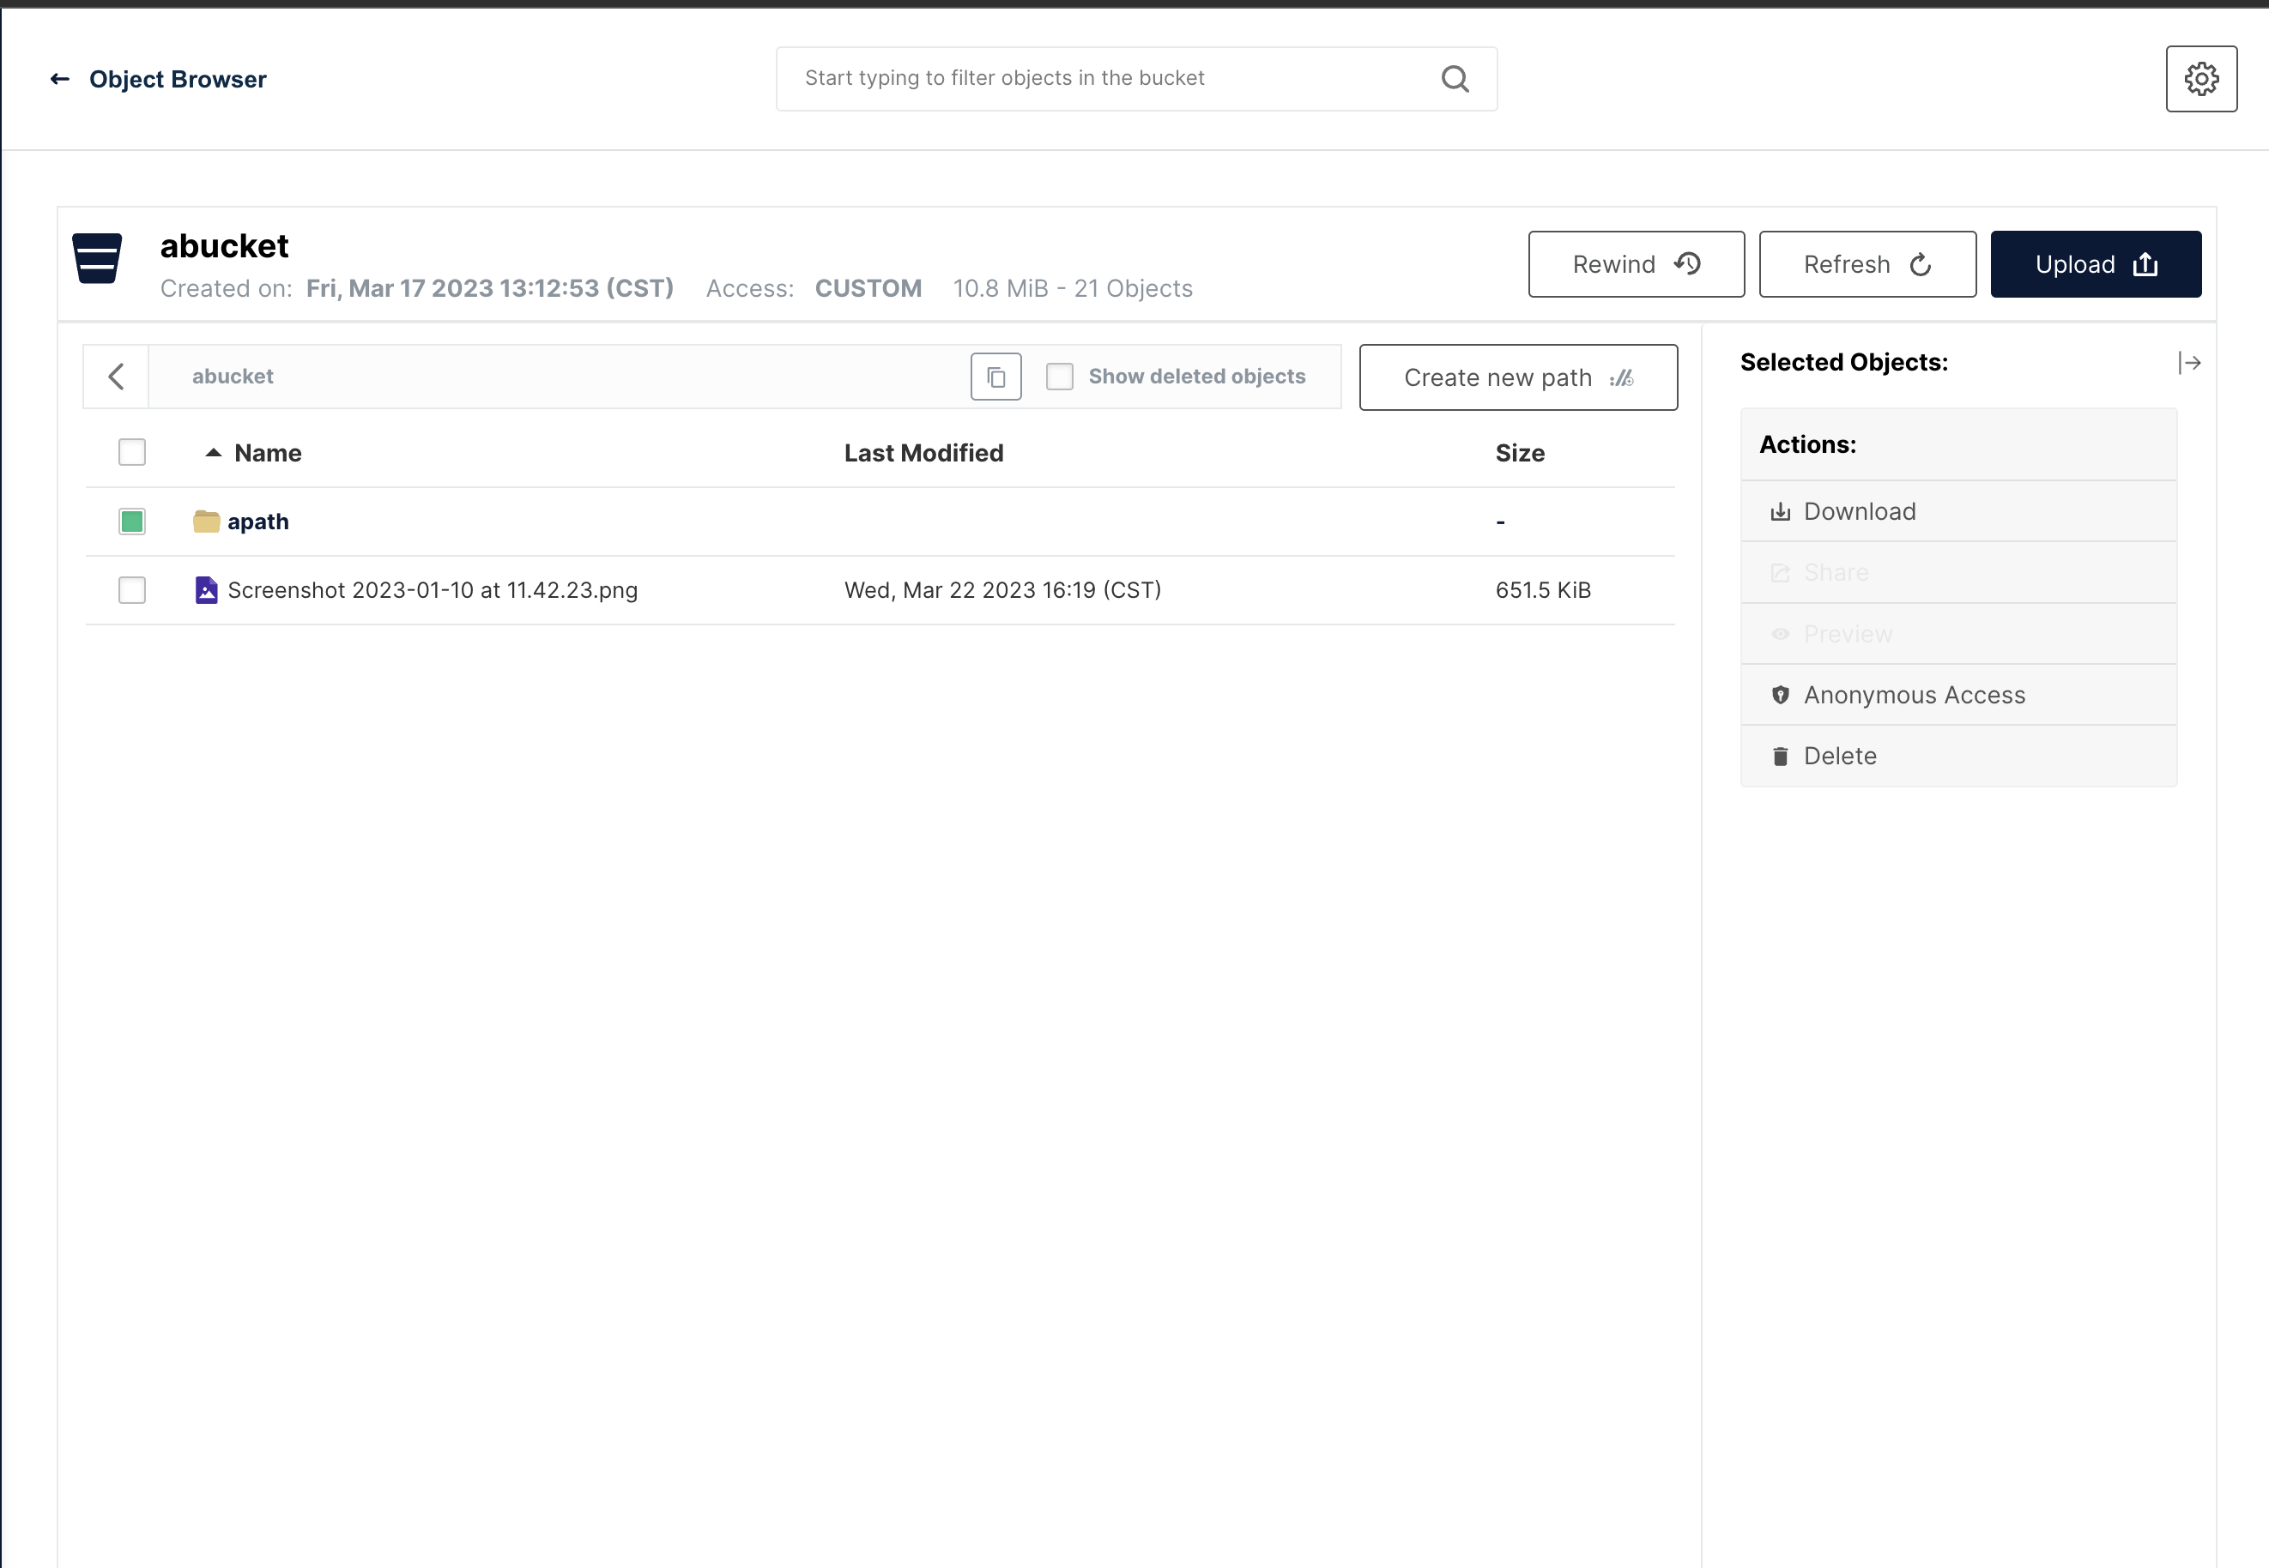
Task: Click the Refresh button
Action: click(x=1867, y=264)
